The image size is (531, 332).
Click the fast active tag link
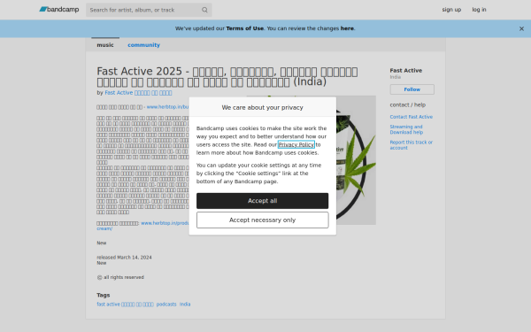point(125,305)
